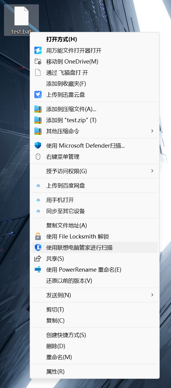Click the OneDrive folder icon

[38, 61]
